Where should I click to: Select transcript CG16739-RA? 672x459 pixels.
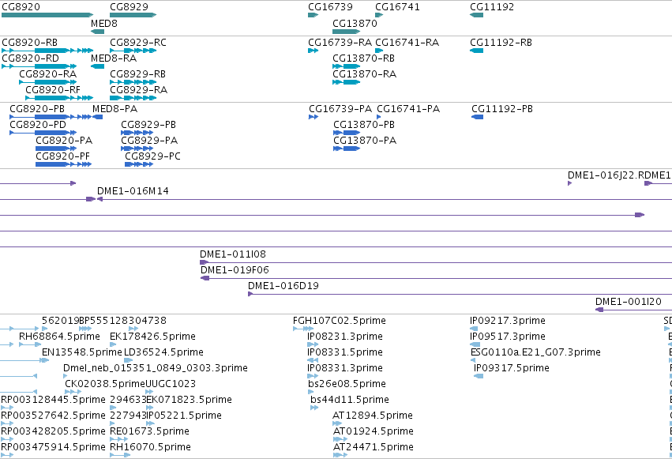click(x=340, y=43)
